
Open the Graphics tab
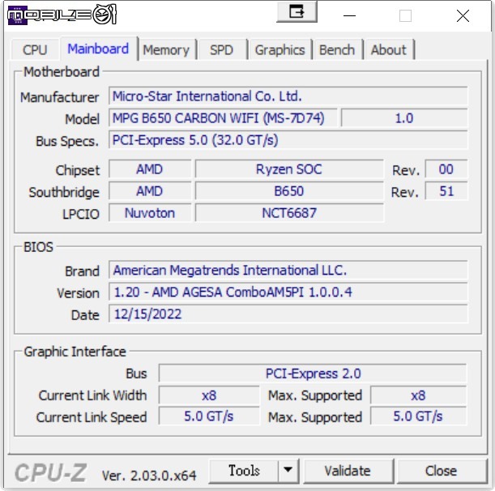pyautogui.click(x=280, y=49)
